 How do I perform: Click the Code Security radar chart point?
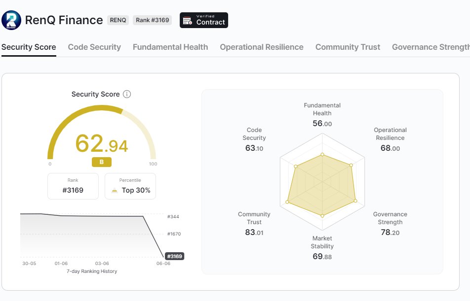pyautogui.click(x=296, y=167)
